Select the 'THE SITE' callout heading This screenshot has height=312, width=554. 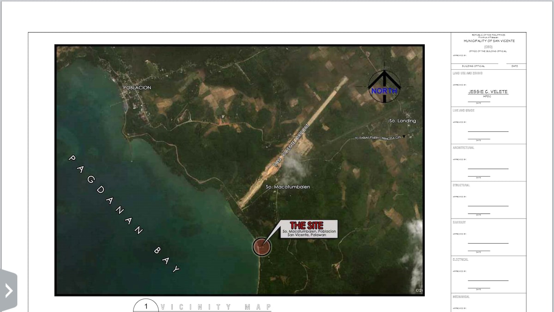pyautogui.click(x=307, y=226)
